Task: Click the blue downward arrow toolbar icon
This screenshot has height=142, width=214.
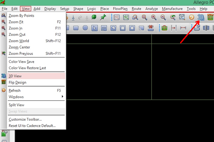Action: [x=73, y=18]
